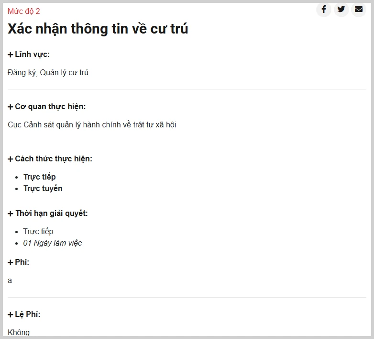
Task: Expand the 'Thời hạn giải quyết' section
Action: (x=48, y=213)
